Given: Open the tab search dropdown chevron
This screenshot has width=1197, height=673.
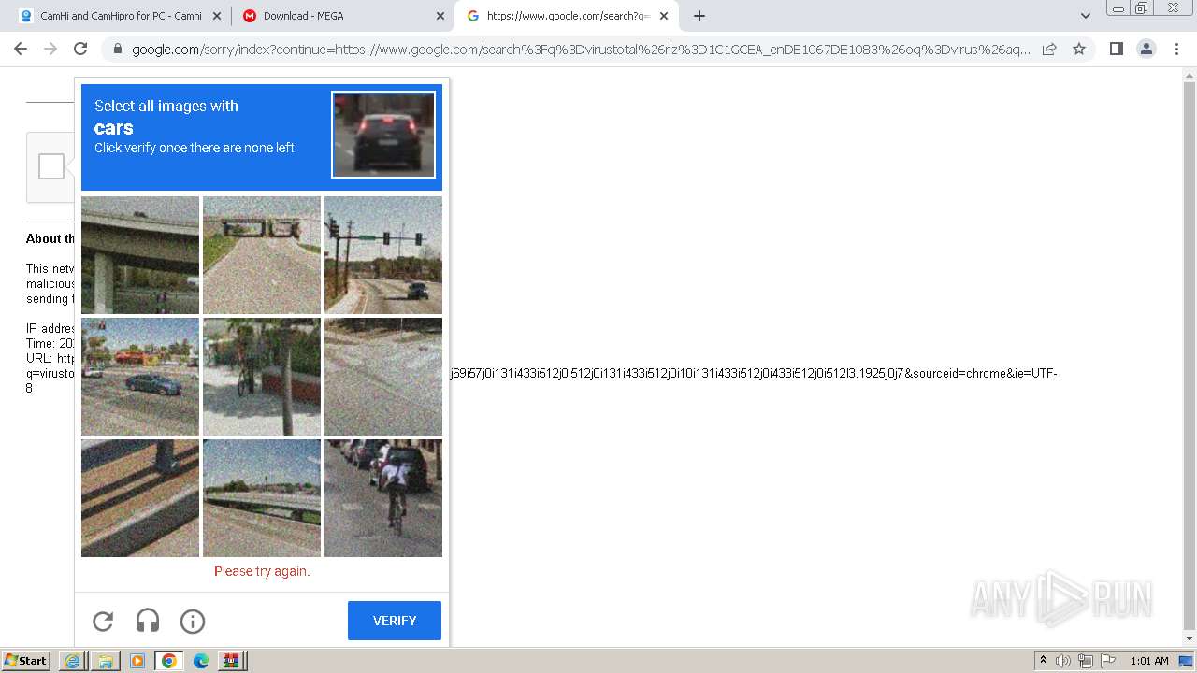Looking at the screenshot, I should click(1086, 16).
